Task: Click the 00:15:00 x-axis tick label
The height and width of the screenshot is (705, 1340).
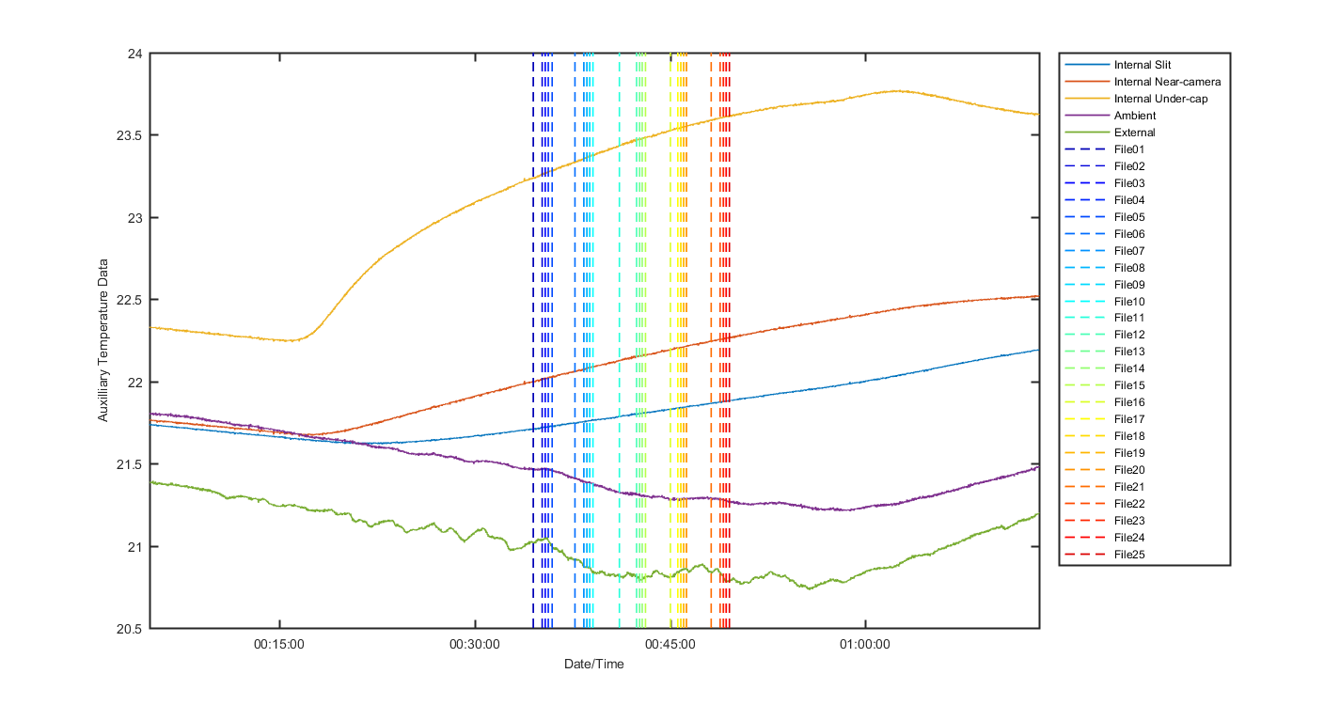Action: click(x=280, y=645)
